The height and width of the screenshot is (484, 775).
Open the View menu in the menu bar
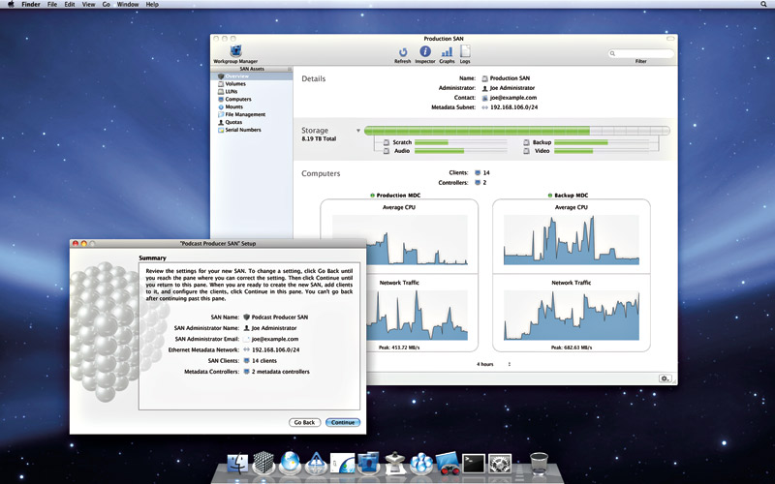[88, 5]
